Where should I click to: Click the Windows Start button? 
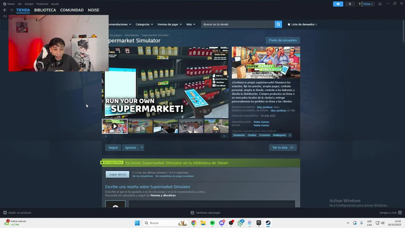coord(137,223)
